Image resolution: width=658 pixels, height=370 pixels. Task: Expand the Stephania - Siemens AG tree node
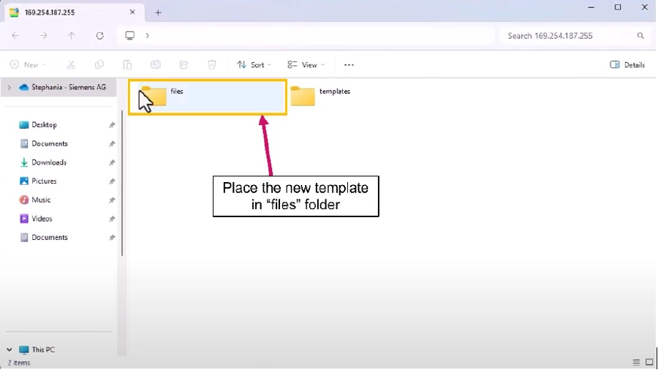(10, 88)
